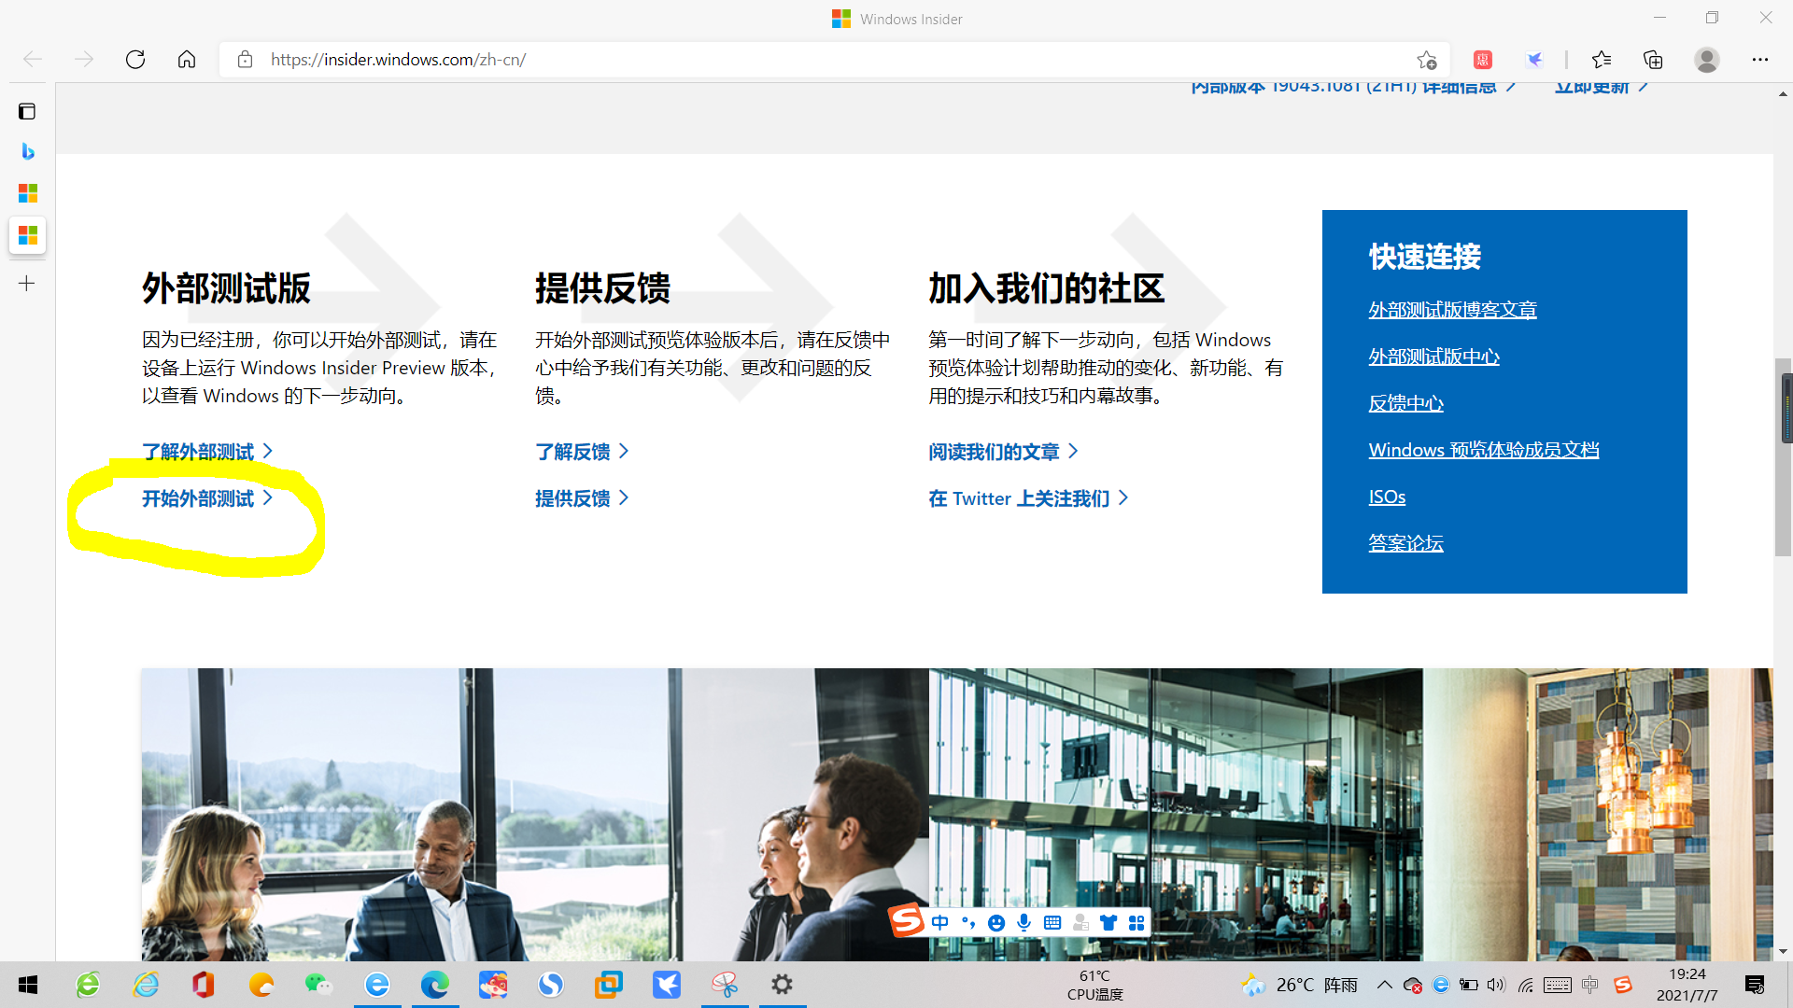Show hidden system tray icons
Viewport: 1793px width, 1008px height.
(x=1385, y=985)
